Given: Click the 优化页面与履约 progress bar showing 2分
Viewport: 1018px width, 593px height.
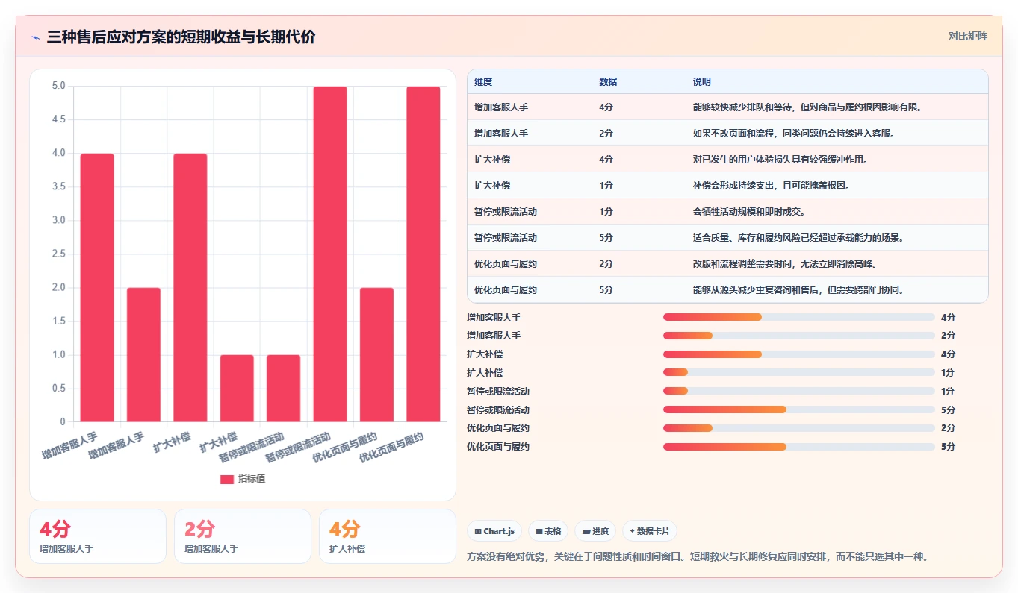Looking at the screenshot, I should [798, 428].
